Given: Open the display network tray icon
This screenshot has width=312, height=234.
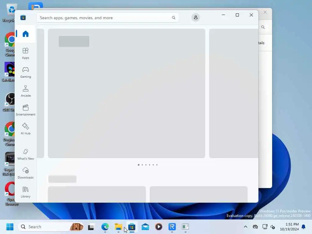Looking at the screenshot, I should point(265,227).
